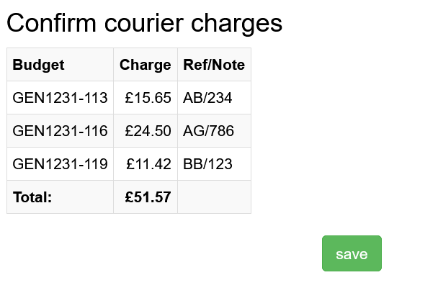This screenshot has width=438, height=293.
Task: Click the £15.65 charge cell
Action: (148, 98)
